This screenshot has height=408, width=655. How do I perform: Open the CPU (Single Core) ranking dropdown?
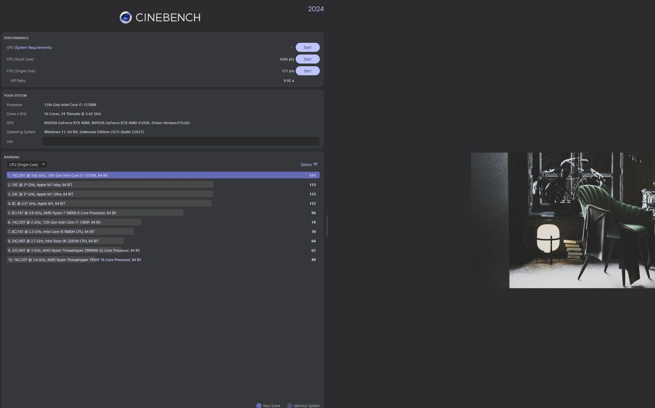[x=27, y=165]
